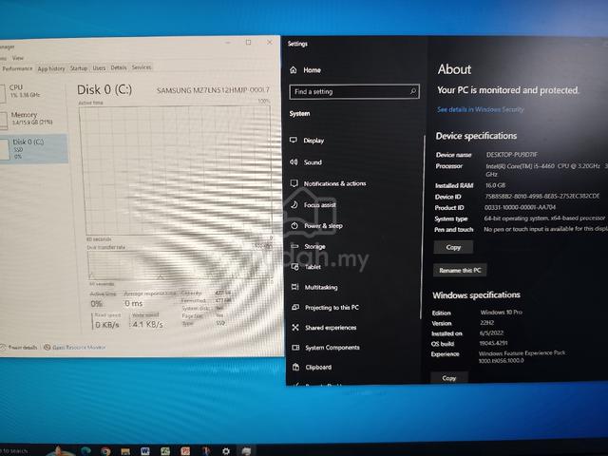Switch to Settings via the taskbar gear icon
The height and width of the screenshot is (456, 608).
tap(226, 451)
